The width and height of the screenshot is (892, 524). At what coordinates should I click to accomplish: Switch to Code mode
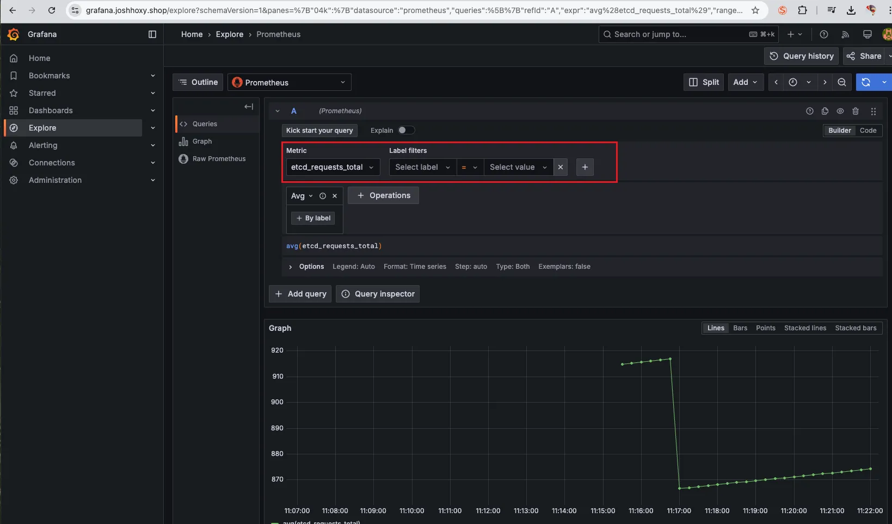tap(868, 131)
